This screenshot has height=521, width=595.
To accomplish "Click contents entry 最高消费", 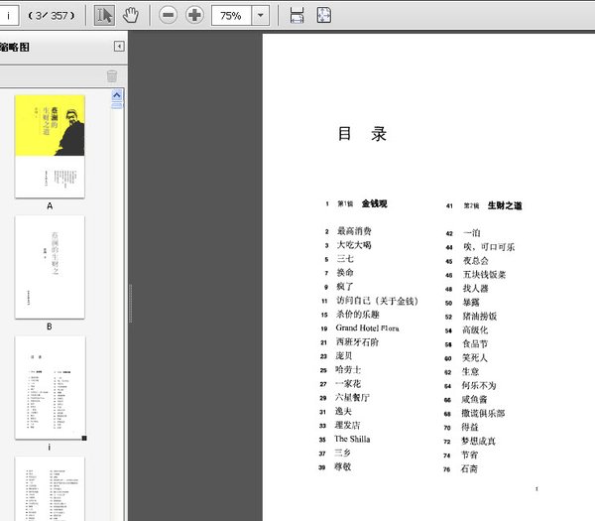I will pyautogui.click(x=354, y=231).
